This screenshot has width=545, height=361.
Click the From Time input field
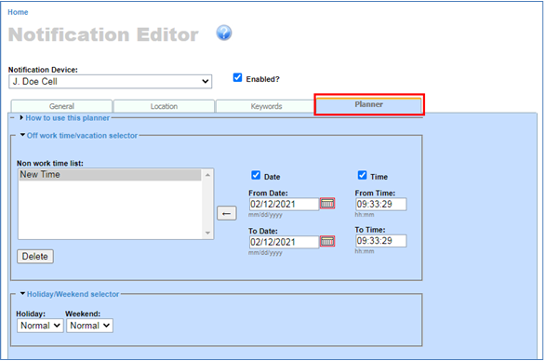pos(380,204)
